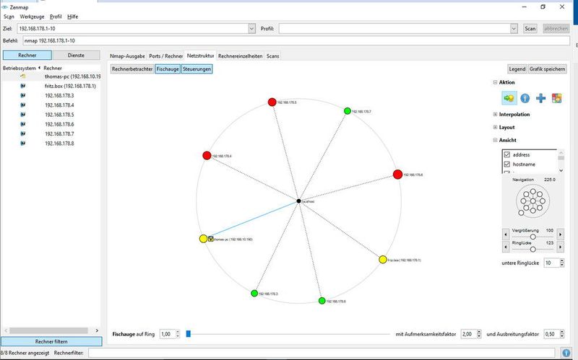
Task: Toggle the hostname checkbox
Action: tap(507, 164)
